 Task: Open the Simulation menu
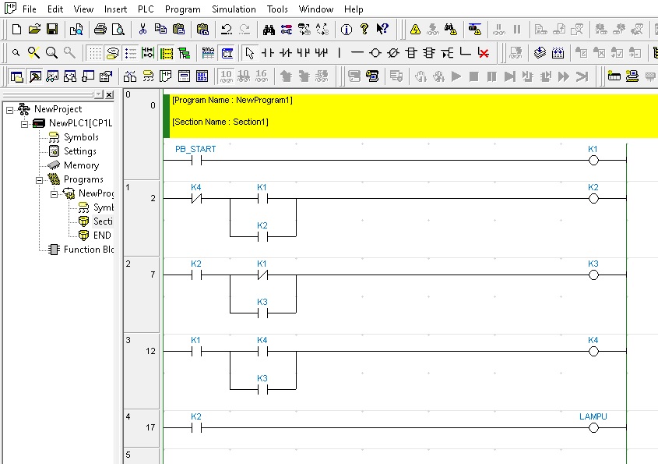[x=234, y=9]
